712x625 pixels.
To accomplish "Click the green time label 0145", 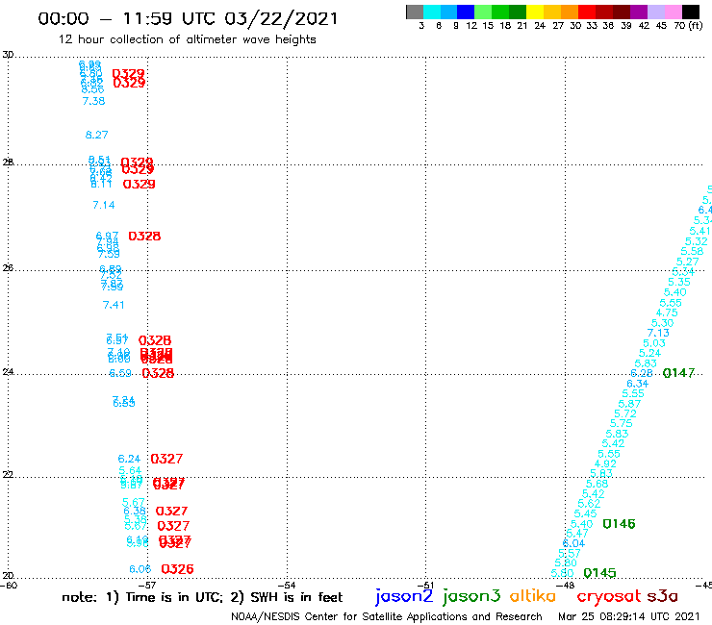I will click(x=599, y=573).
